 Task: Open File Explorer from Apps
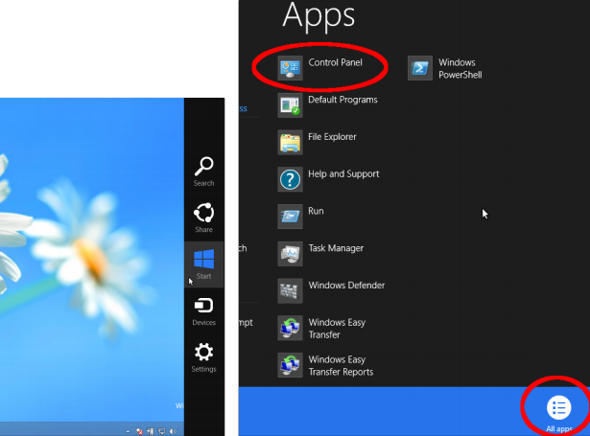point(318,143)
